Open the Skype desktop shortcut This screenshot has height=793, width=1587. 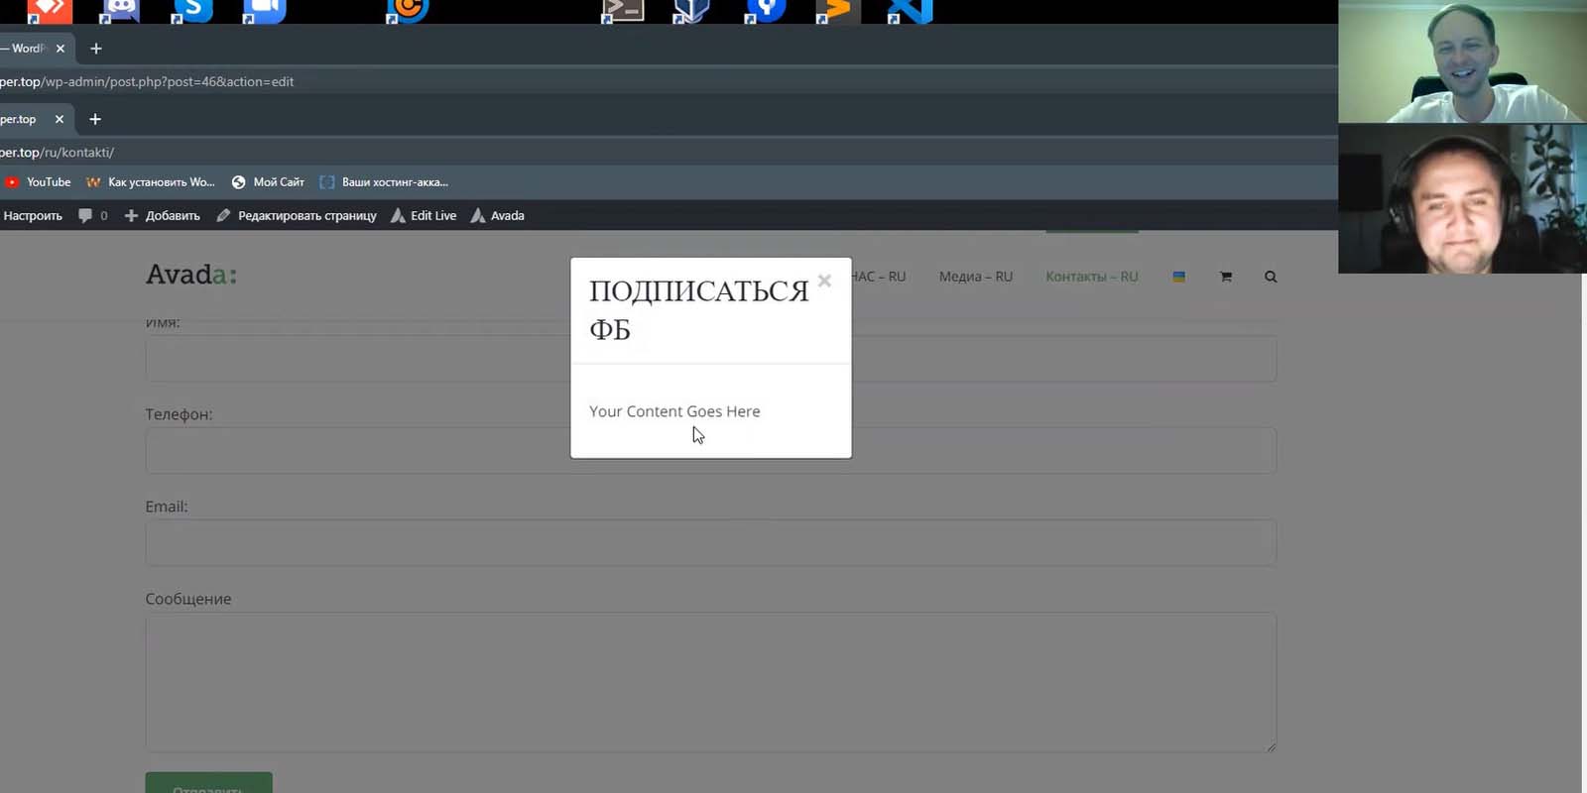(x=192, y=11)
